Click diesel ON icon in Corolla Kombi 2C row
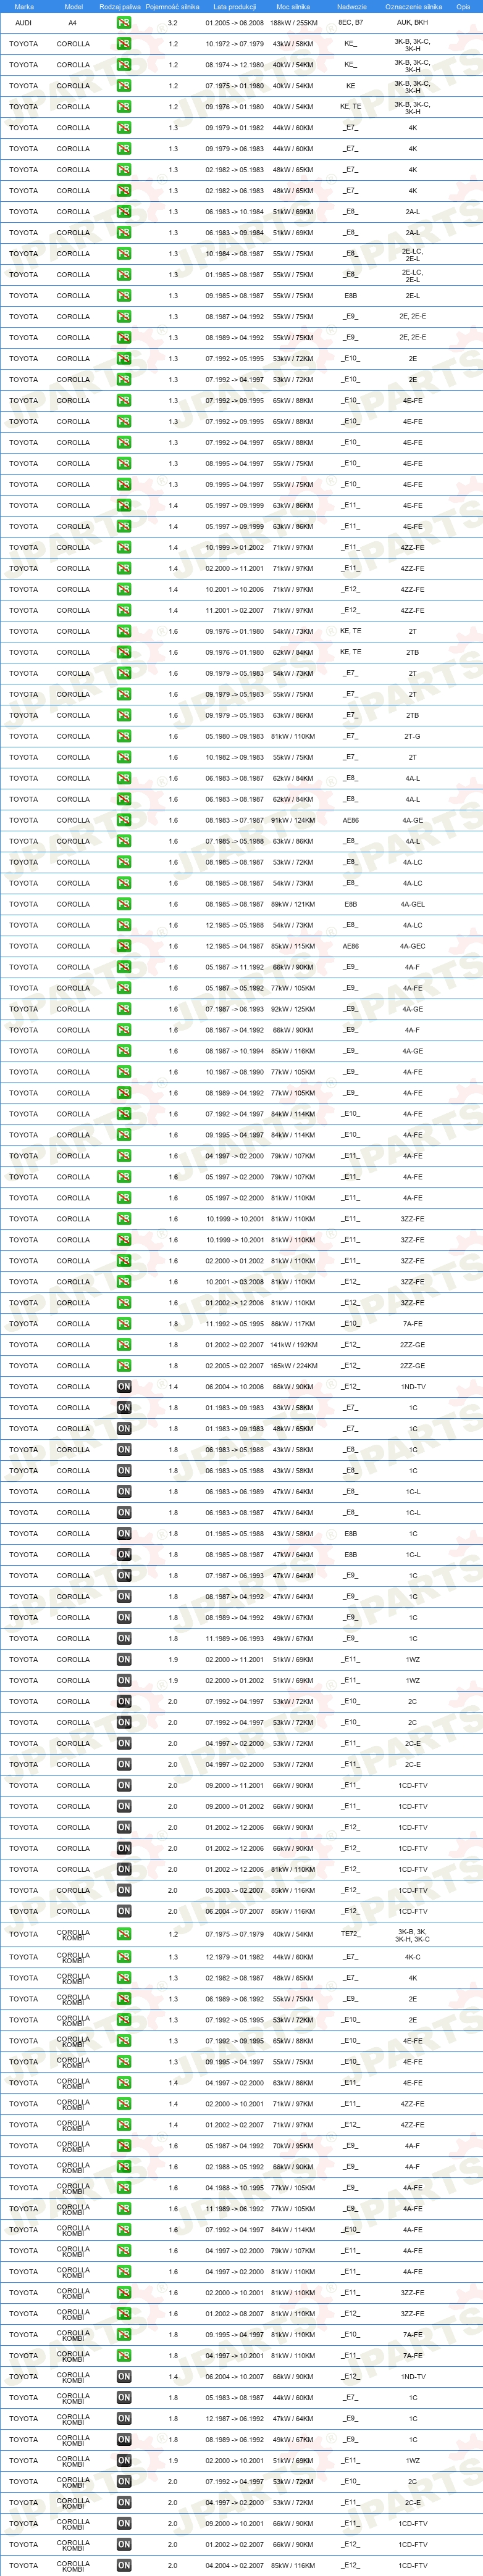Screen dimensions: 483x2576 pyautogui.click(x=124, y=2481)
